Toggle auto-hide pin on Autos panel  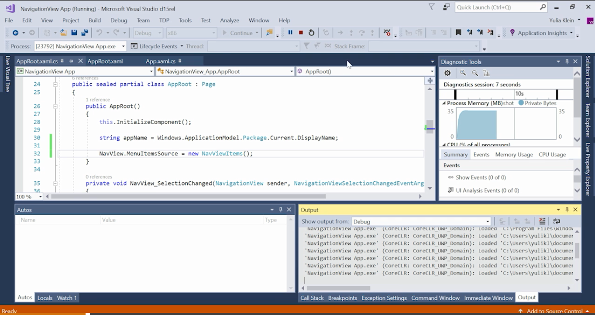281,210
